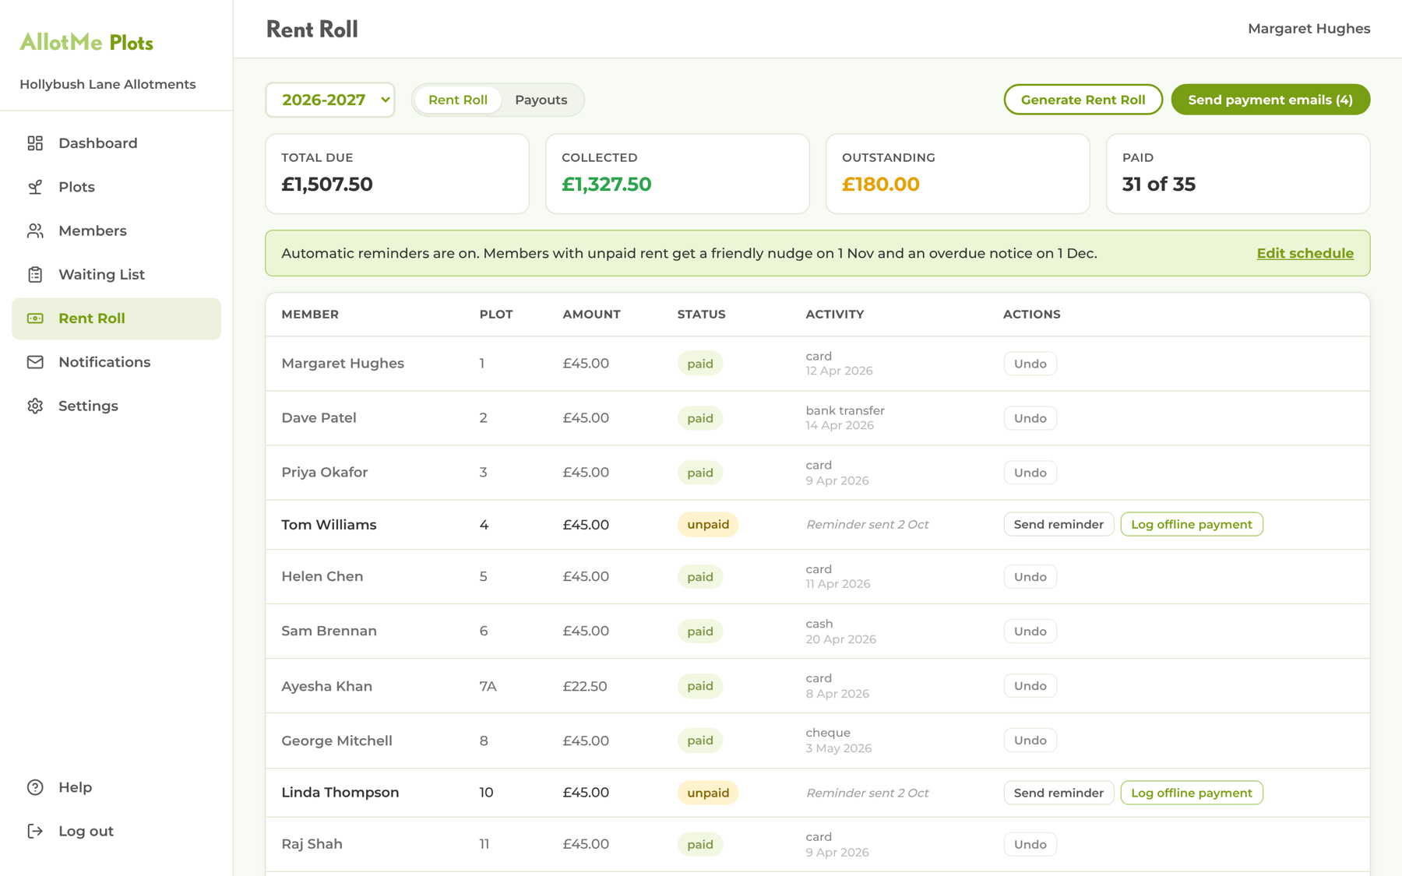
Task: Undo Helen Chen's card payment
Action: tap(1030, 577)
